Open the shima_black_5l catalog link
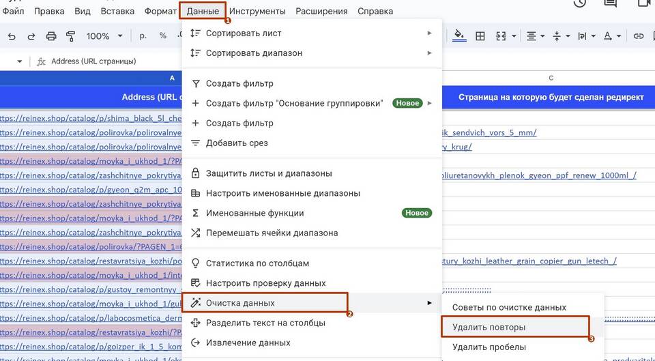655x361 pixels. (91, 118)
